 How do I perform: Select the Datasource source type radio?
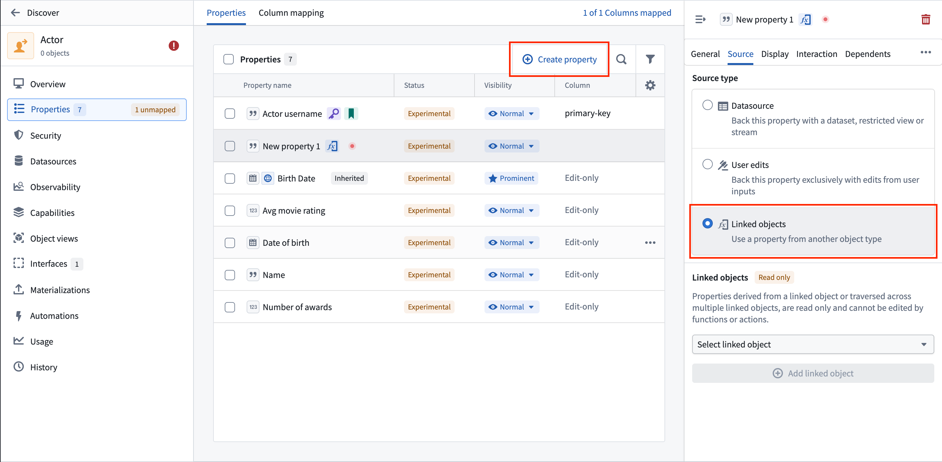point(707,105)
